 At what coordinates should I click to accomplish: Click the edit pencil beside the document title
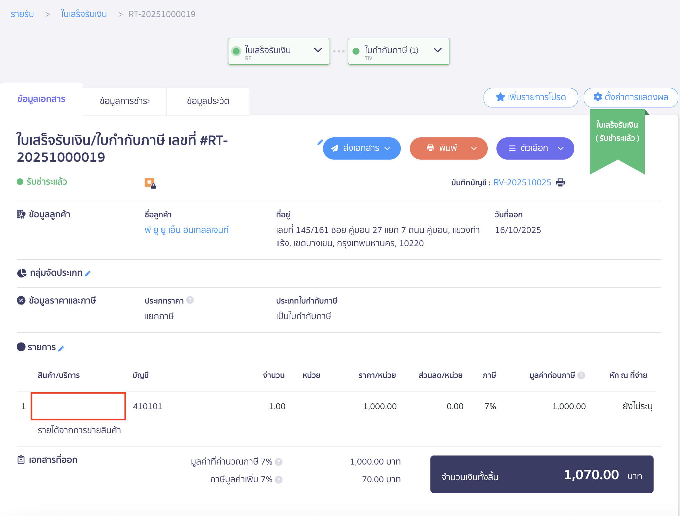tap(320, 142)
